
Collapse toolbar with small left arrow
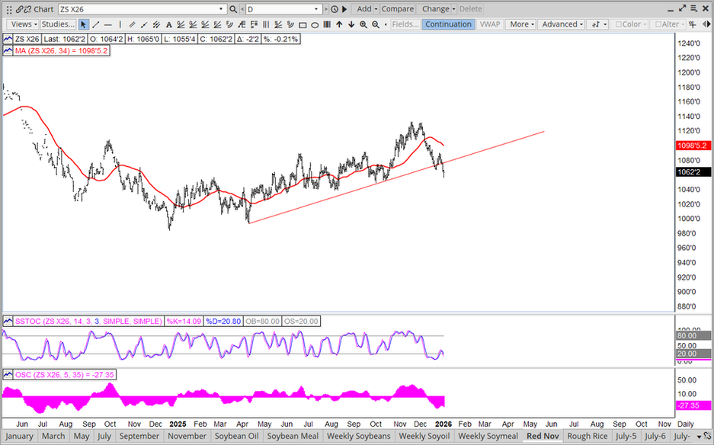[386, 24]
